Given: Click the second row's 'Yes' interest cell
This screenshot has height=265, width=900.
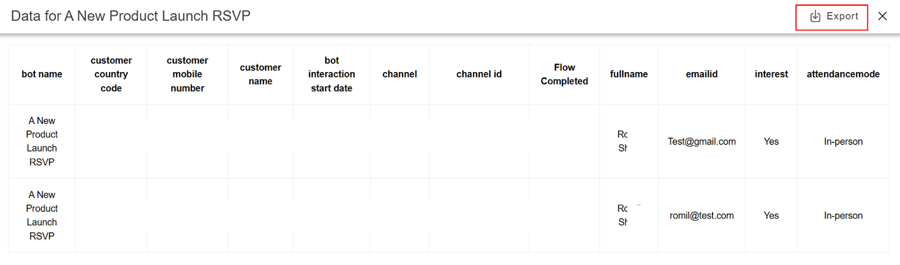Looking at the screenshot, I should (771, 216).
